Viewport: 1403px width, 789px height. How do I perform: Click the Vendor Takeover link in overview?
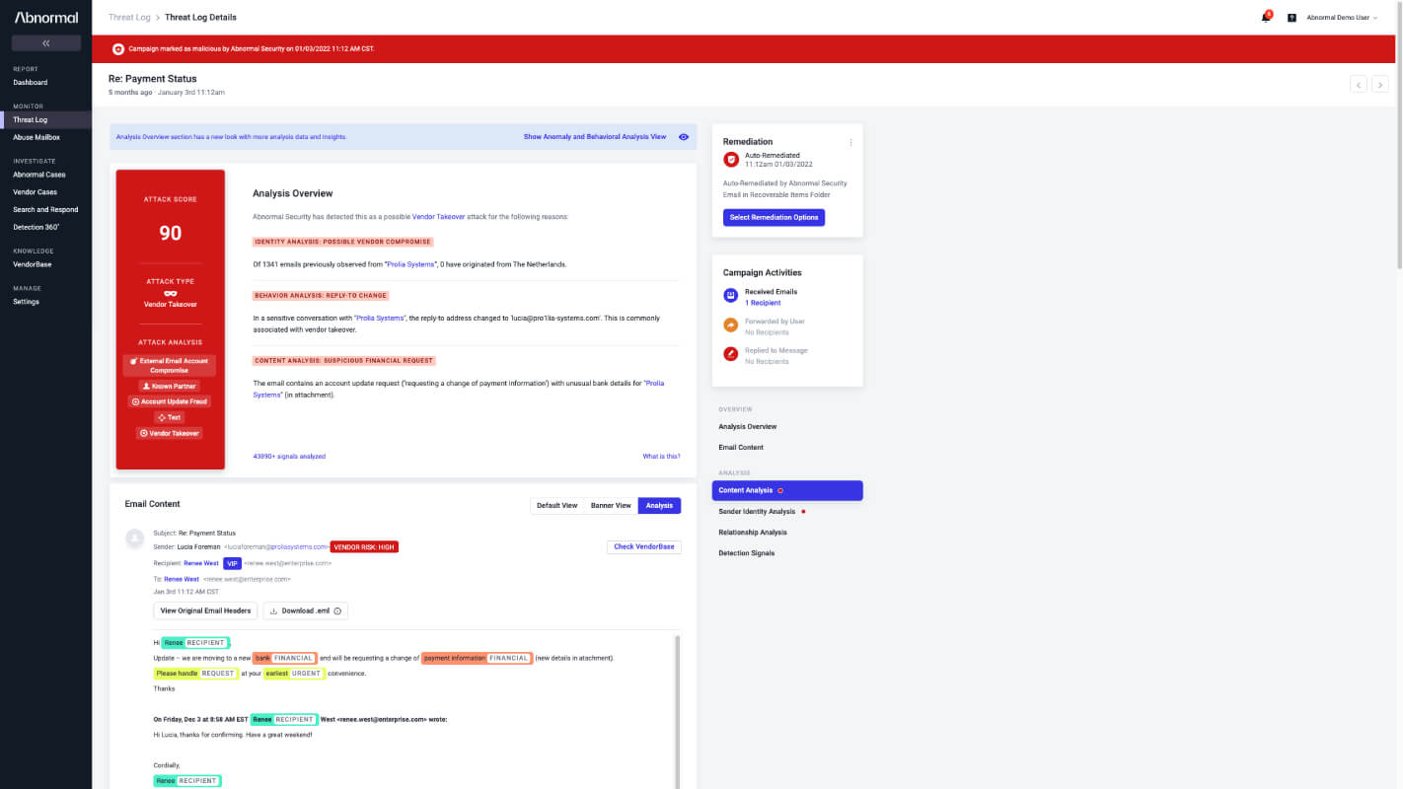[x=437, y=216]
